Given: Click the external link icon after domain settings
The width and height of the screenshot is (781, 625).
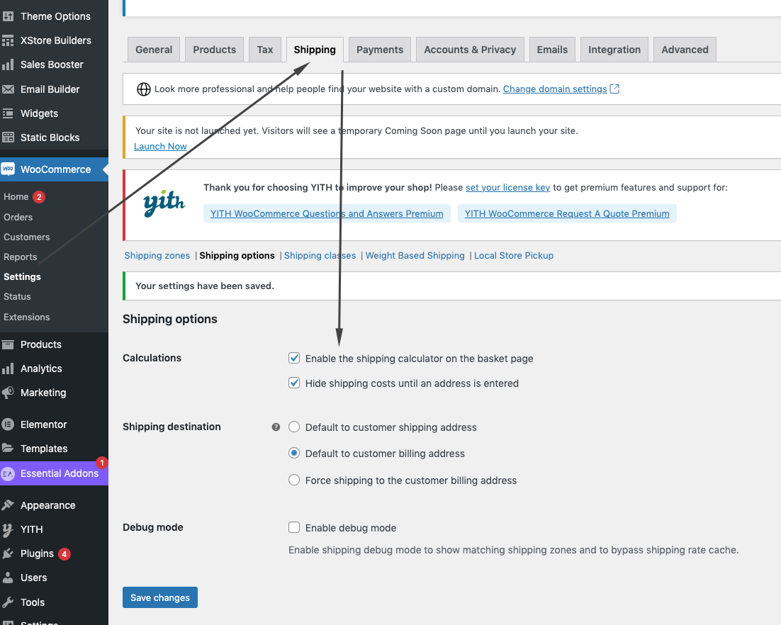Looking at the screenshot, I should (614, 89).
